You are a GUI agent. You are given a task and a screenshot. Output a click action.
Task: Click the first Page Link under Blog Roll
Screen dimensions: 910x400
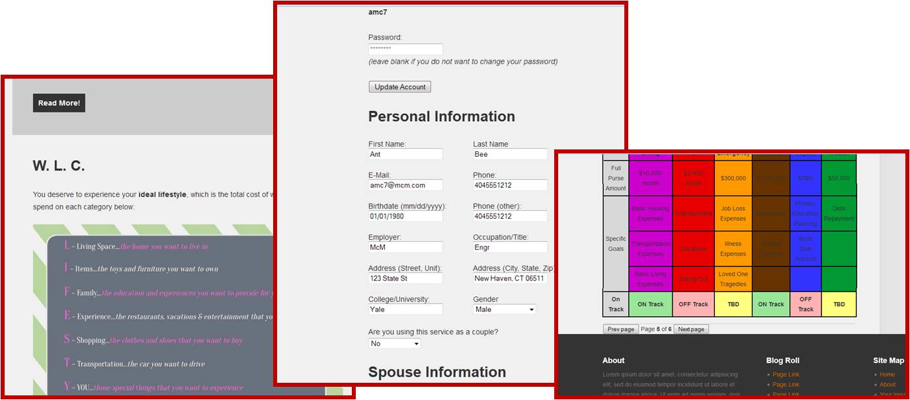786,375
